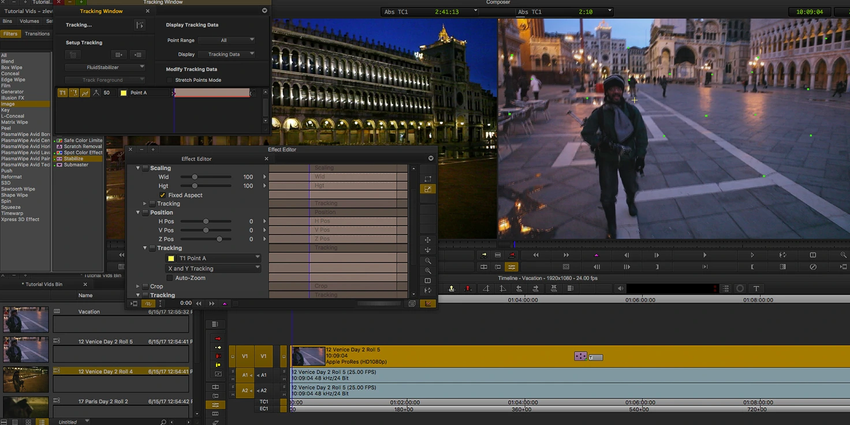Click the T1 tracker enable button

point(62,93)
